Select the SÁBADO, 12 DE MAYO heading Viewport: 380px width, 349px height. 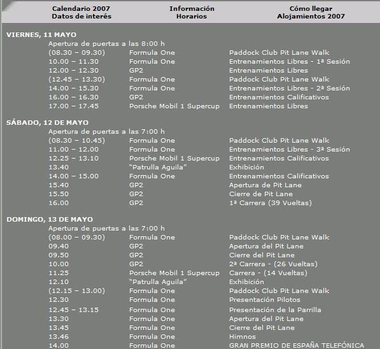[48, 122]
